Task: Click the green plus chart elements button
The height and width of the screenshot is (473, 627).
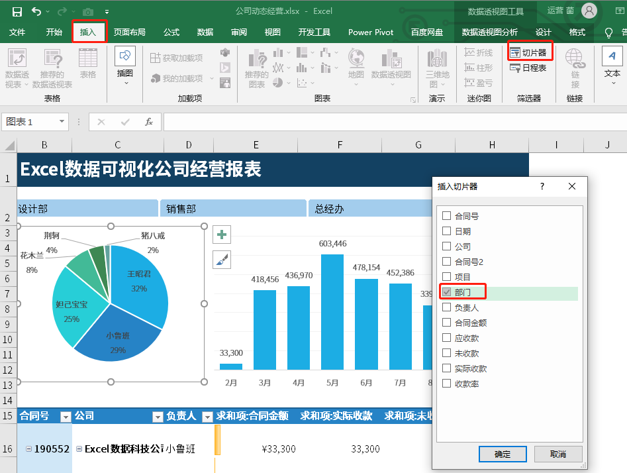Action: pyautogui.click(x=222, y=235)
